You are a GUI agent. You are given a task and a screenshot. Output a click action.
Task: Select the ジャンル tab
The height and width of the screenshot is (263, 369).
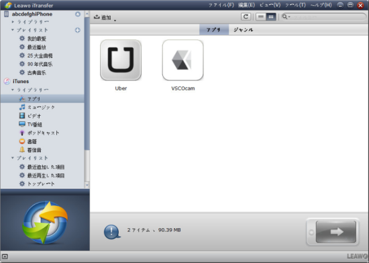click(x=244, y=30)
